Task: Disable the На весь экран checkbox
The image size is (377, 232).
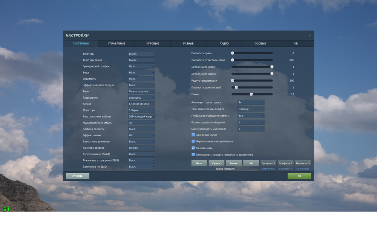Action: pos(193,148)
